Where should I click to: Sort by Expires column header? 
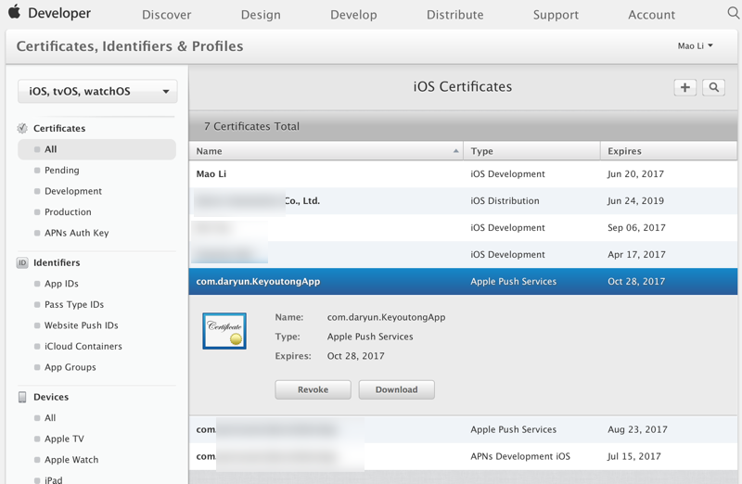click(x=669, y=151)
